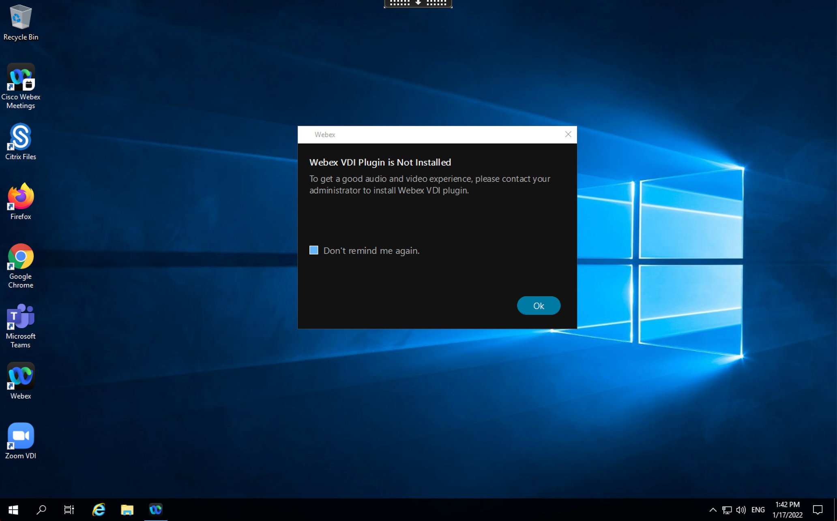837x521 pixels.
Task: Check the 'Don't remind me again' checkbox
Action: pyautogui.click(x=313, y=250)
